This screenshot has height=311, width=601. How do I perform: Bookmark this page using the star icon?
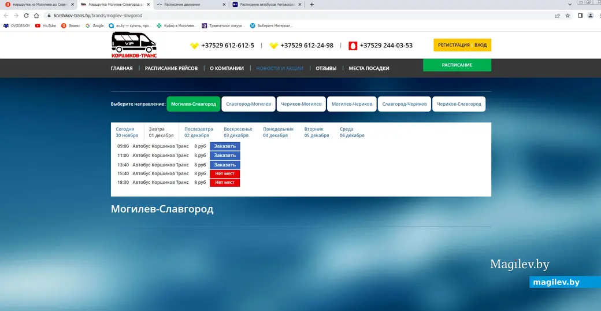tap(568, 16)
